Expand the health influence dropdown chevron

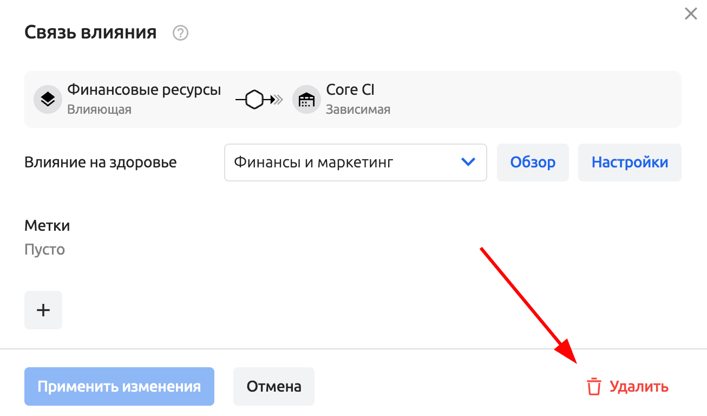(x=468, y=162)
